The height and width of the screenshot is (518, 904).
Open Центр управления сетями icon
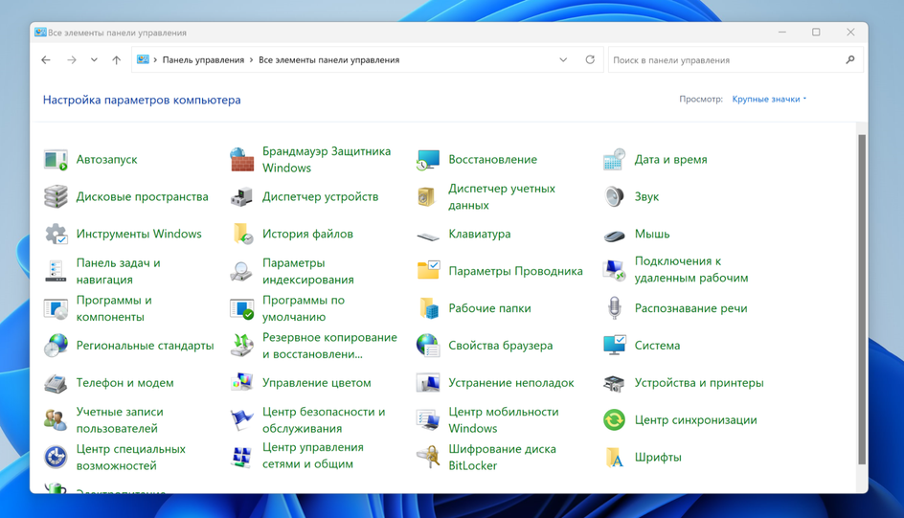(x=241, y=457)
